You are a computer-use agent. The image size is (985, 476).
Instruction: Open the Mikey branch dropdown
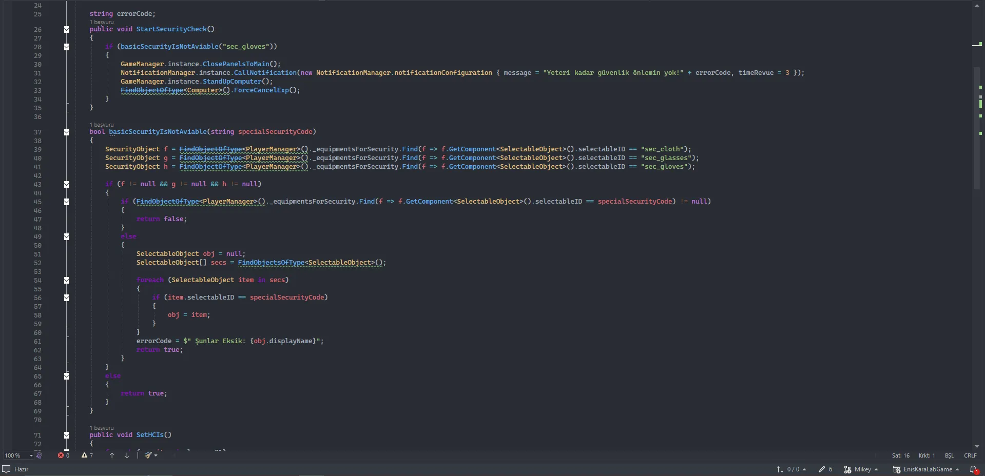coord(876,469)
